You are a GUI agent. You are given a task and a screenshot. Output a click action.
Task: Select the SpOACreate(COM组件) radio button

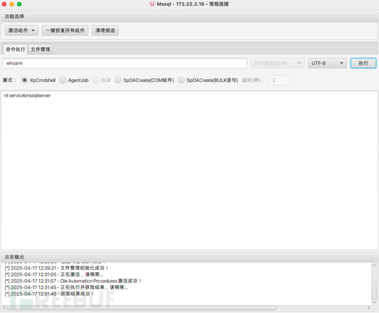point(118,80)
